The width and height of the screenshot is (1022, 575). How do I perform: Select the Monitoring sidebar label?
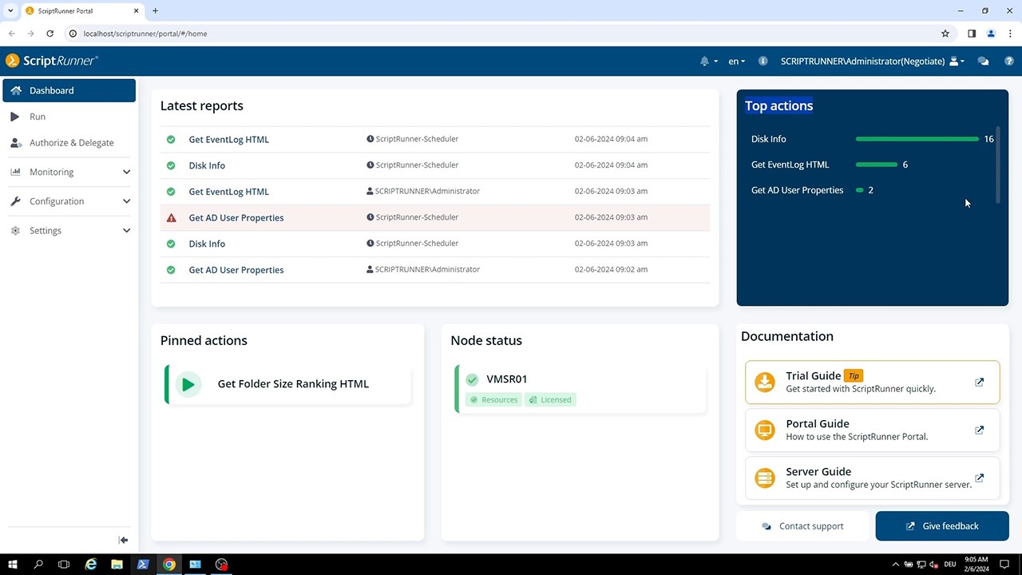pyautogui.click(x=51, y=172)
